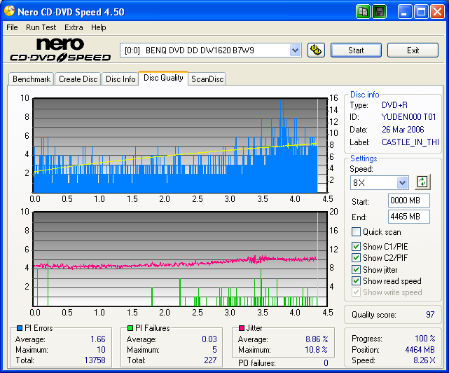The image size is (449, 373).
Task: Click the refresh speed settings icon
Action: point(422,182)
